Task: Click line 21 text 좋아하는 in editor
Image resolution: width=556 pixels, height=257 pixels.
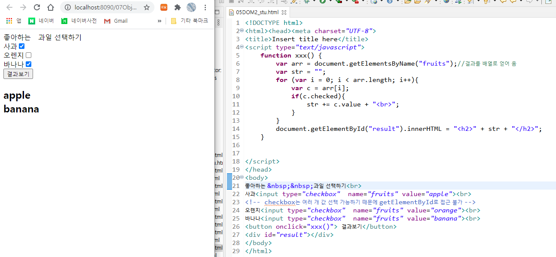Action: (x=255, y=186)
